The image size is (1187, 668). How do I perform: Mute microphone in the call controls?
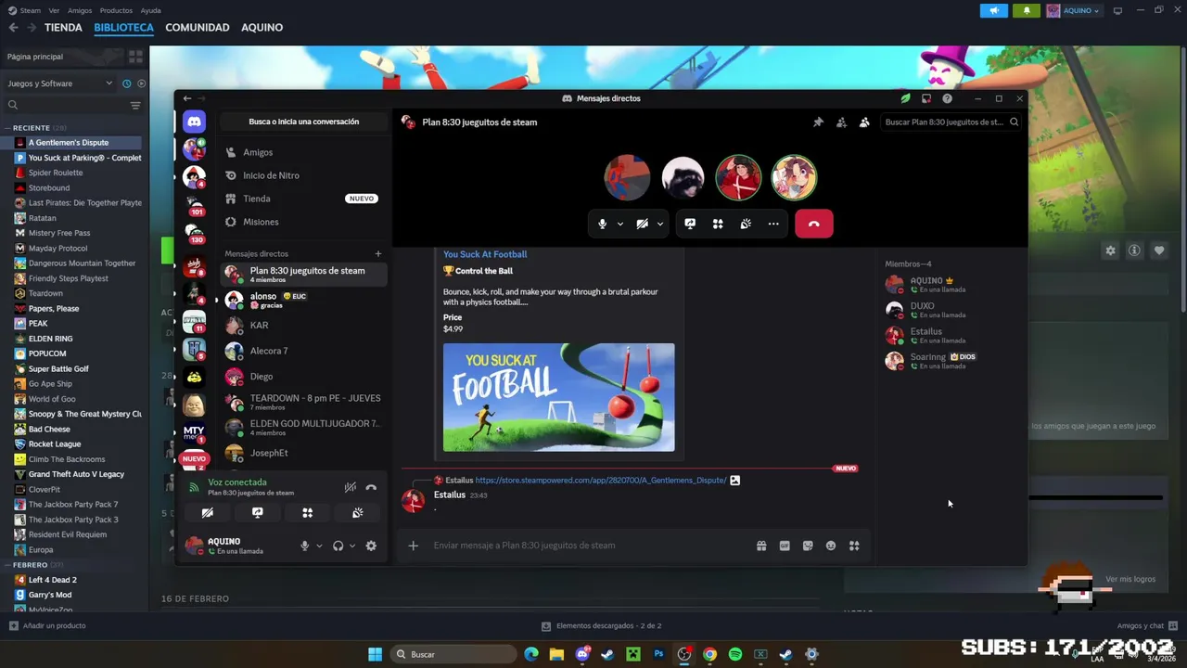click(603, 224)
